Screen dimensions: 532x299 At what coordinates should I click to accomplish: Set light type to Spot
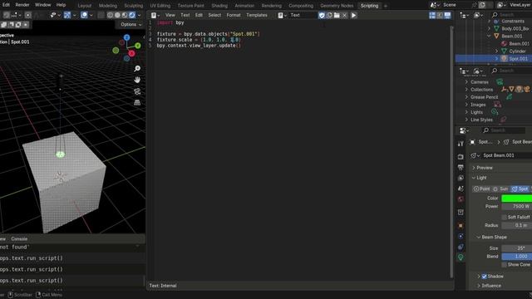click(520, 189)
